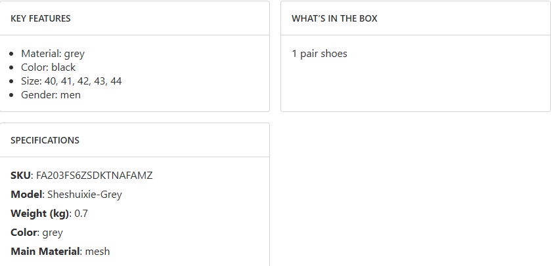Select the 'Gender: men' bullet item

(51, 95)
